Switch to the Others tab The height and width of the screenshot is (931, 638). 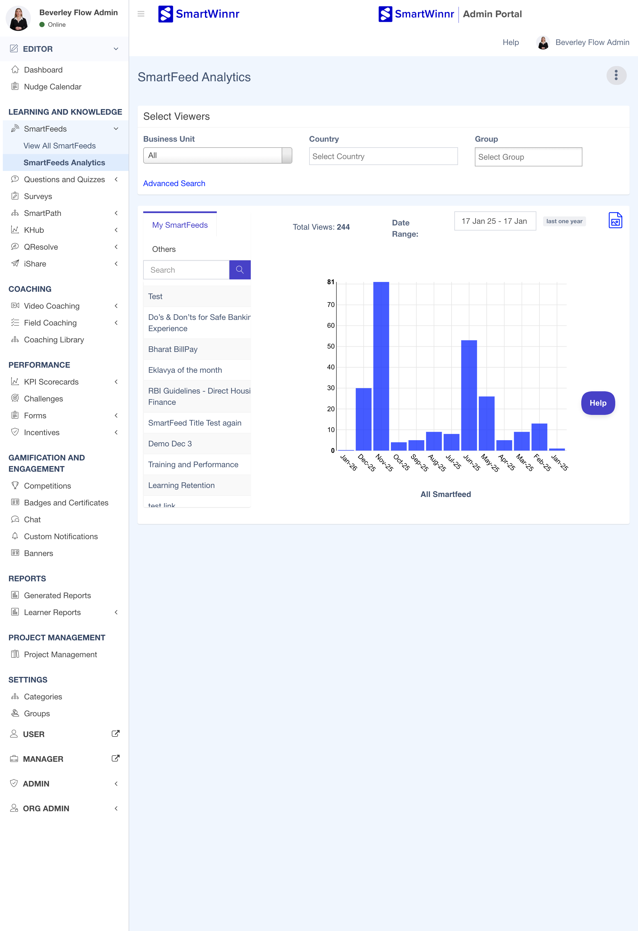coord(164,249)
